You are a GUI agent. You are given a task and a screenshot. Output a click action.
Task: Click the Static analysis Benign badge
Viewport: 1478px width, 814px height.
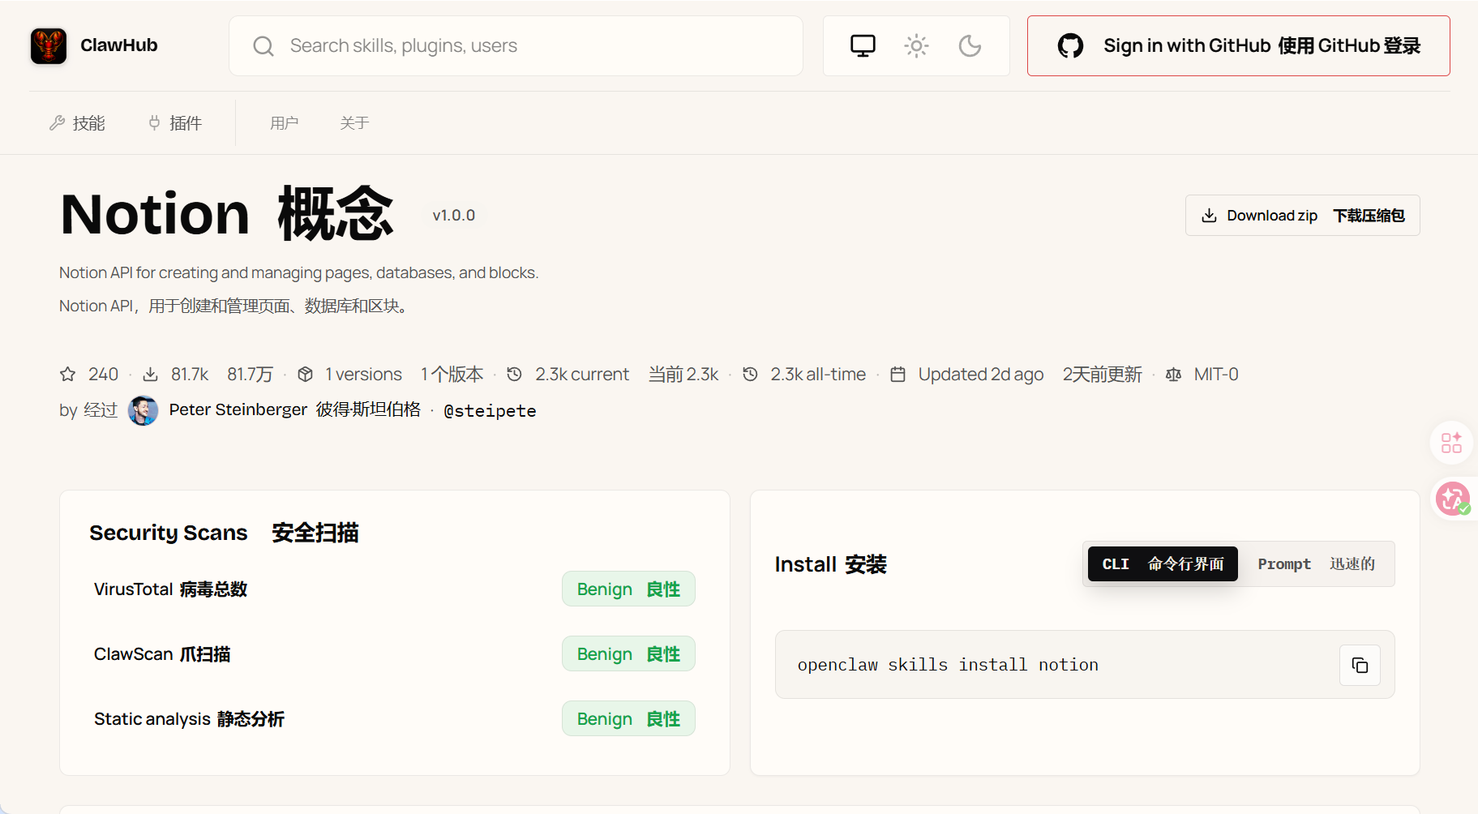628,718
